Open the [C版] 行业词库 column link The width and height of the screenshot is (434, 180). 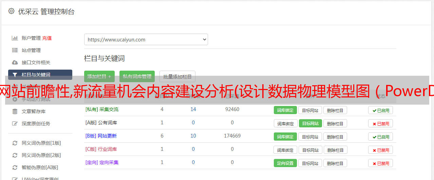coord(101,149)
